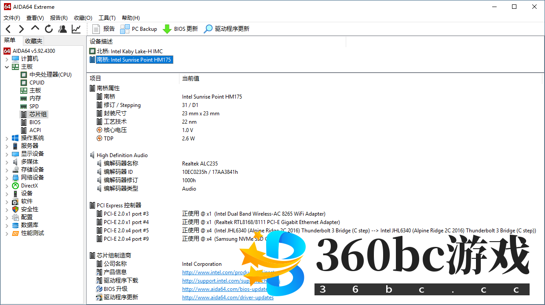
Task: Open the 工具(T) menu
Action: [x=107, y=18]
